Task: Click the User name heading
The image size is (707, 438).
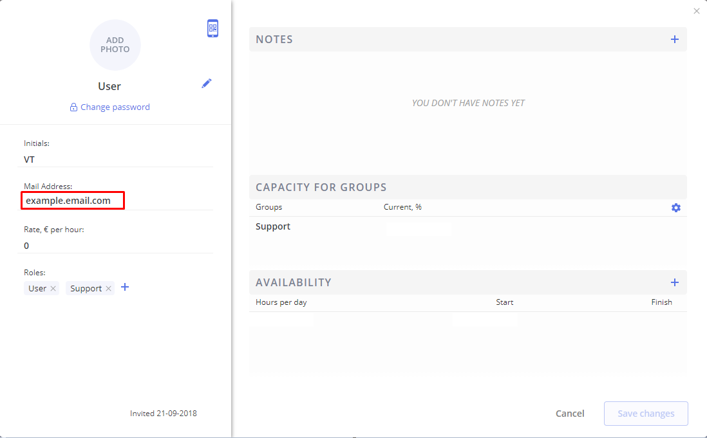Action: pyautogui.click(x=109, y=86)
